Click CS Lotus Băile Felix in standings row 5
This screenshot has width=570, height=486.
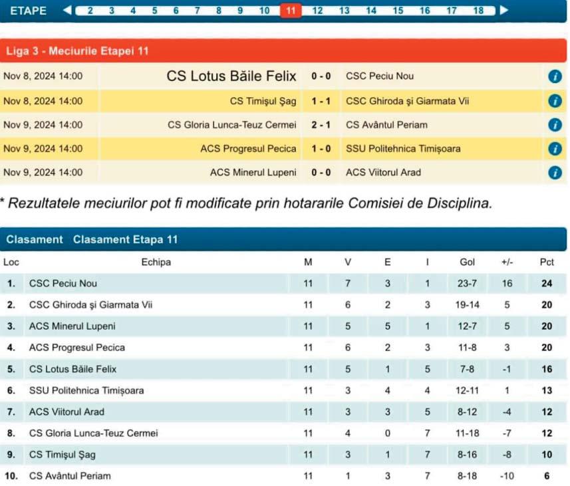[x=72, y=369]
